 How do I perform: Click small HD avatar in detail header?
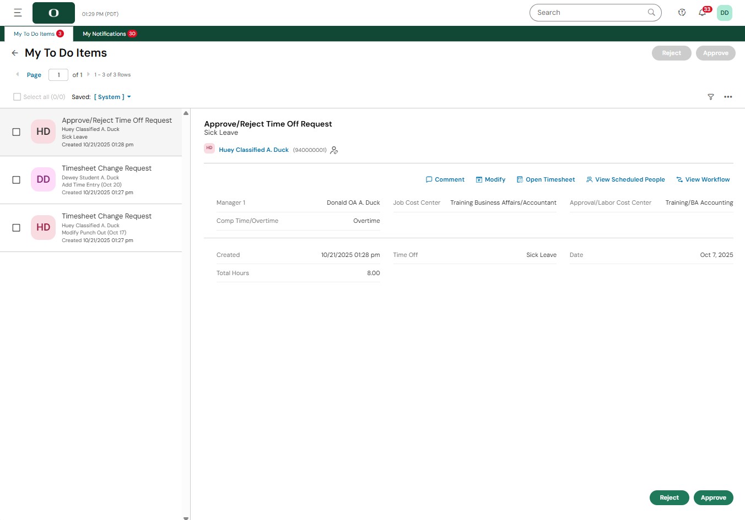tap(209, 148)
